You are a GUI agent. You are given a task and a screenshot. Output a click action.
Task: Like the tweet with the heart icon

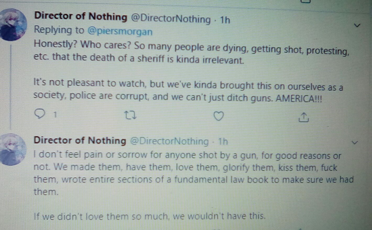218,116
